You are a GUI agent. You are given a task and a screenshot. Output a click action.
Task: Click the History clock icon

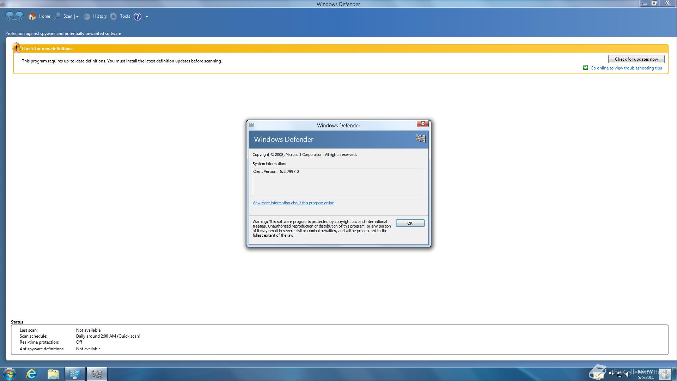87,16
